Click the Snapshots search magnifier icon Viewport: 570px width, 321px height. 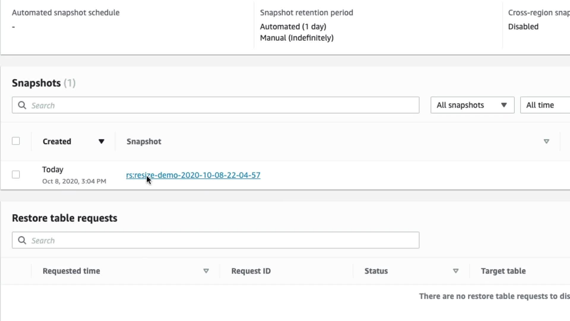[22, 105]
